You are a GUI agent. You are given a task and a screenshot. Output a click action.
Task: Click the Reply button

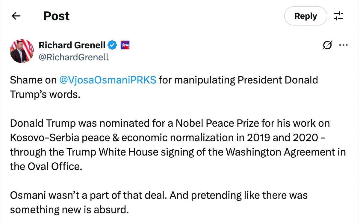click(305, 16)
